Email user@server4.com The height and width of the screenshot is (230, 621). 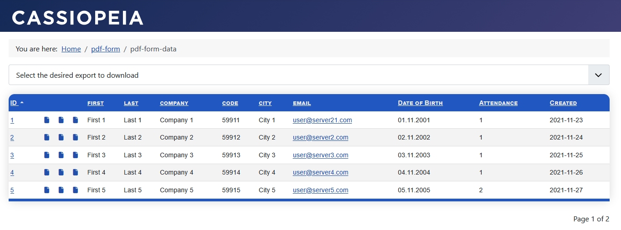[321, 172]
